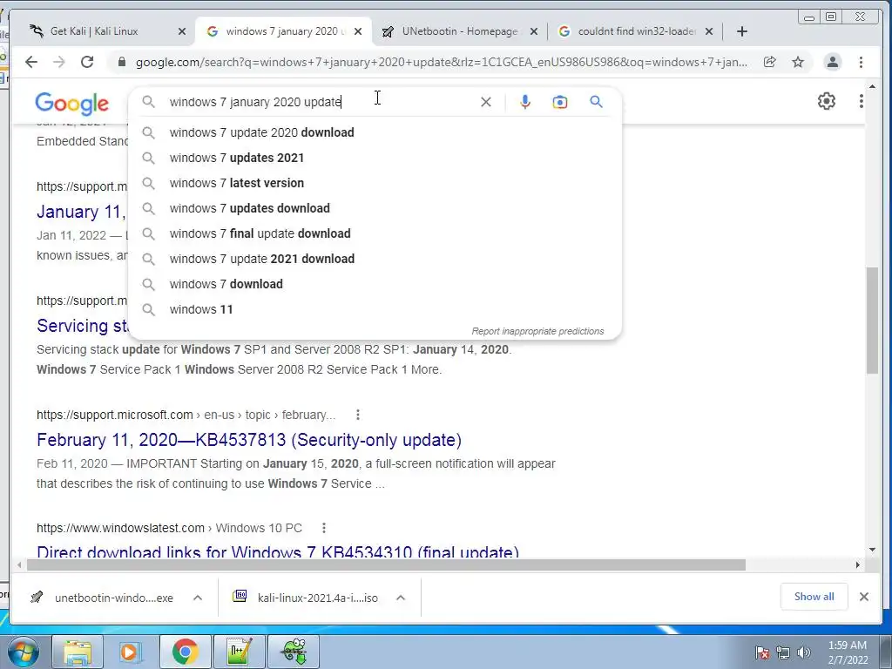
Task: Open the Notepad++ taskbar icon
Action: 239,652
